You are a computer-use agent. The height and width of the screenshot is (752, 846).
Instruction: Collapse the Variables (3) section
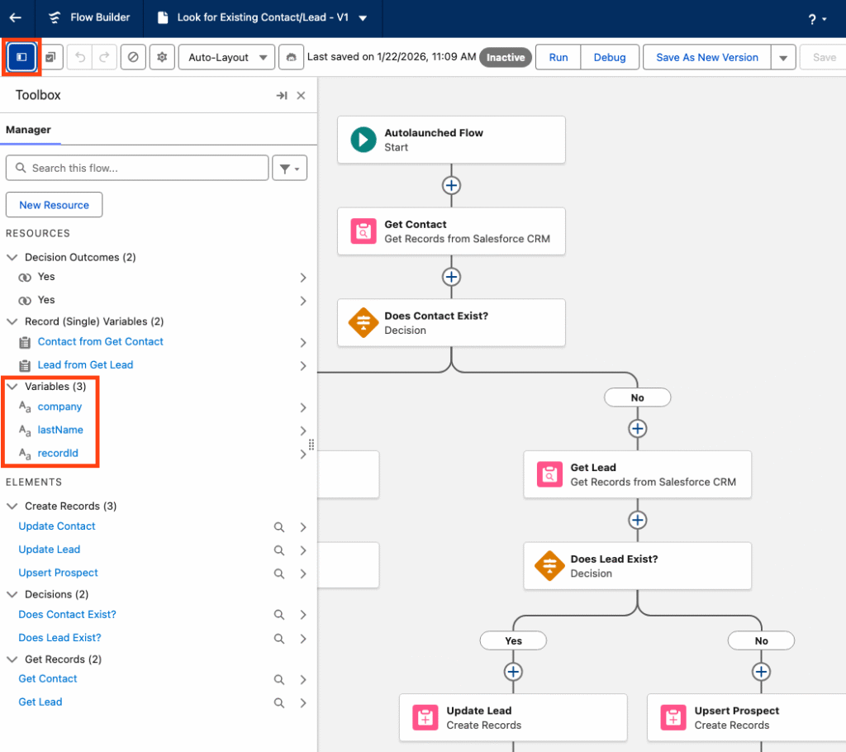[x=12, y=386]
